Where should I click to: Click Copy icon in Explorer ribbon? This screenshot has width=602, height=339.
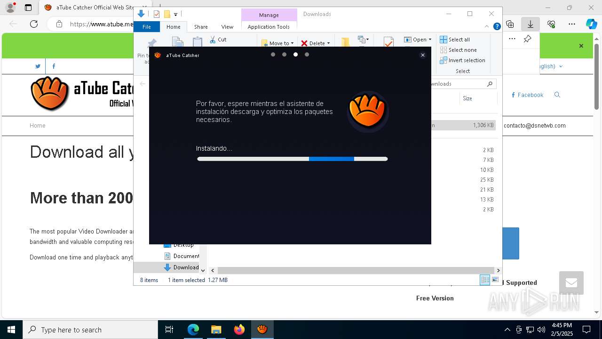177,42
